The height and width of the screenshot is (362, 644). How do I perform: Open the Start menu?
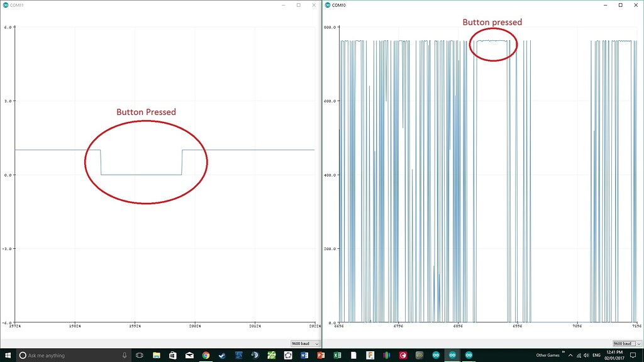9,355
